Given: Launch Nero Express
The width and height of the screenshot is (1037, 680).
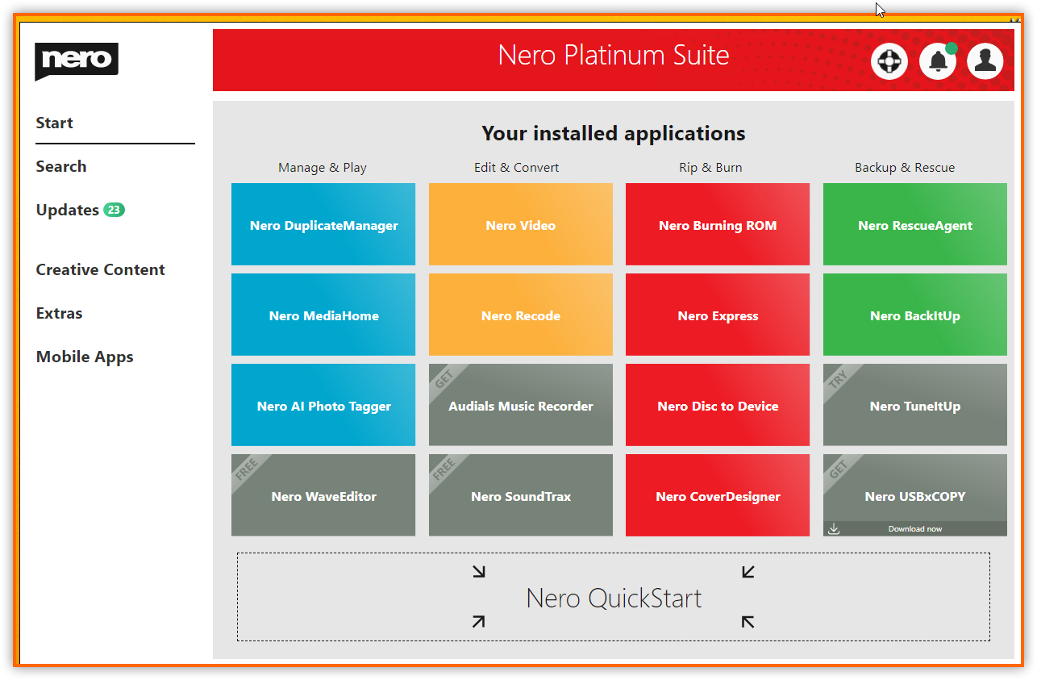Looking at the screenshot, I should click(x=718, y=315).
